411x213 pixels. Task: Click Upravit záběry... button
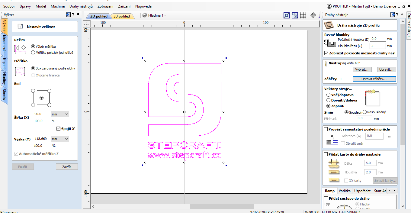click(374, 79)
